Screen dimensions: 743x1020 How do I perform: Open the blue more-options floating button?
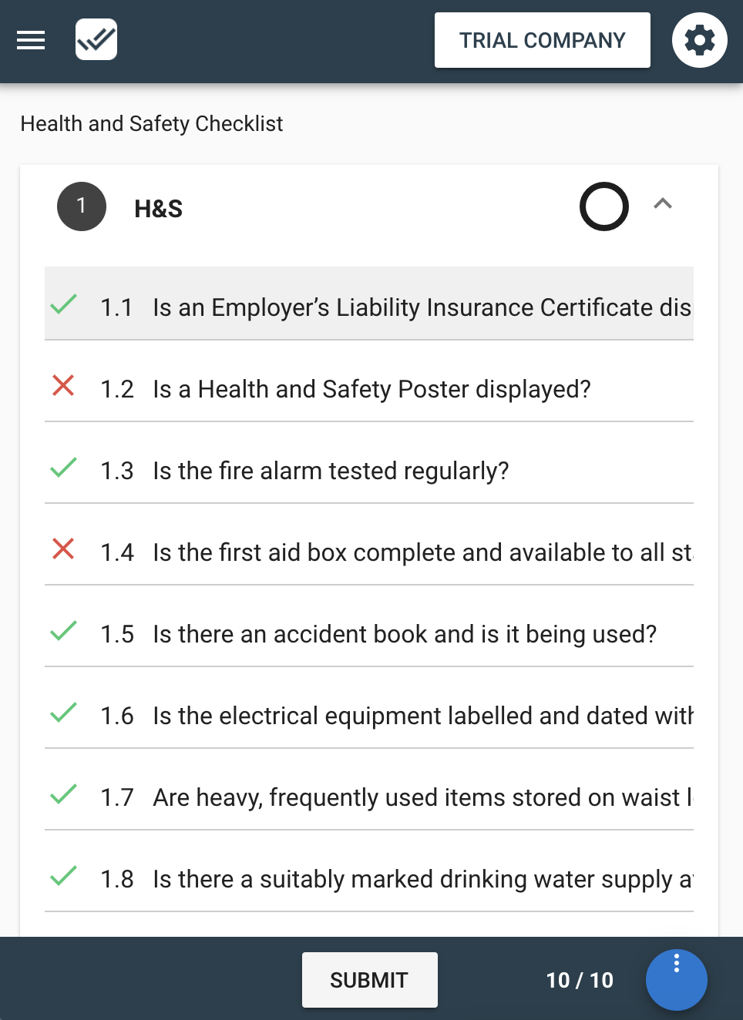(676, 979)
